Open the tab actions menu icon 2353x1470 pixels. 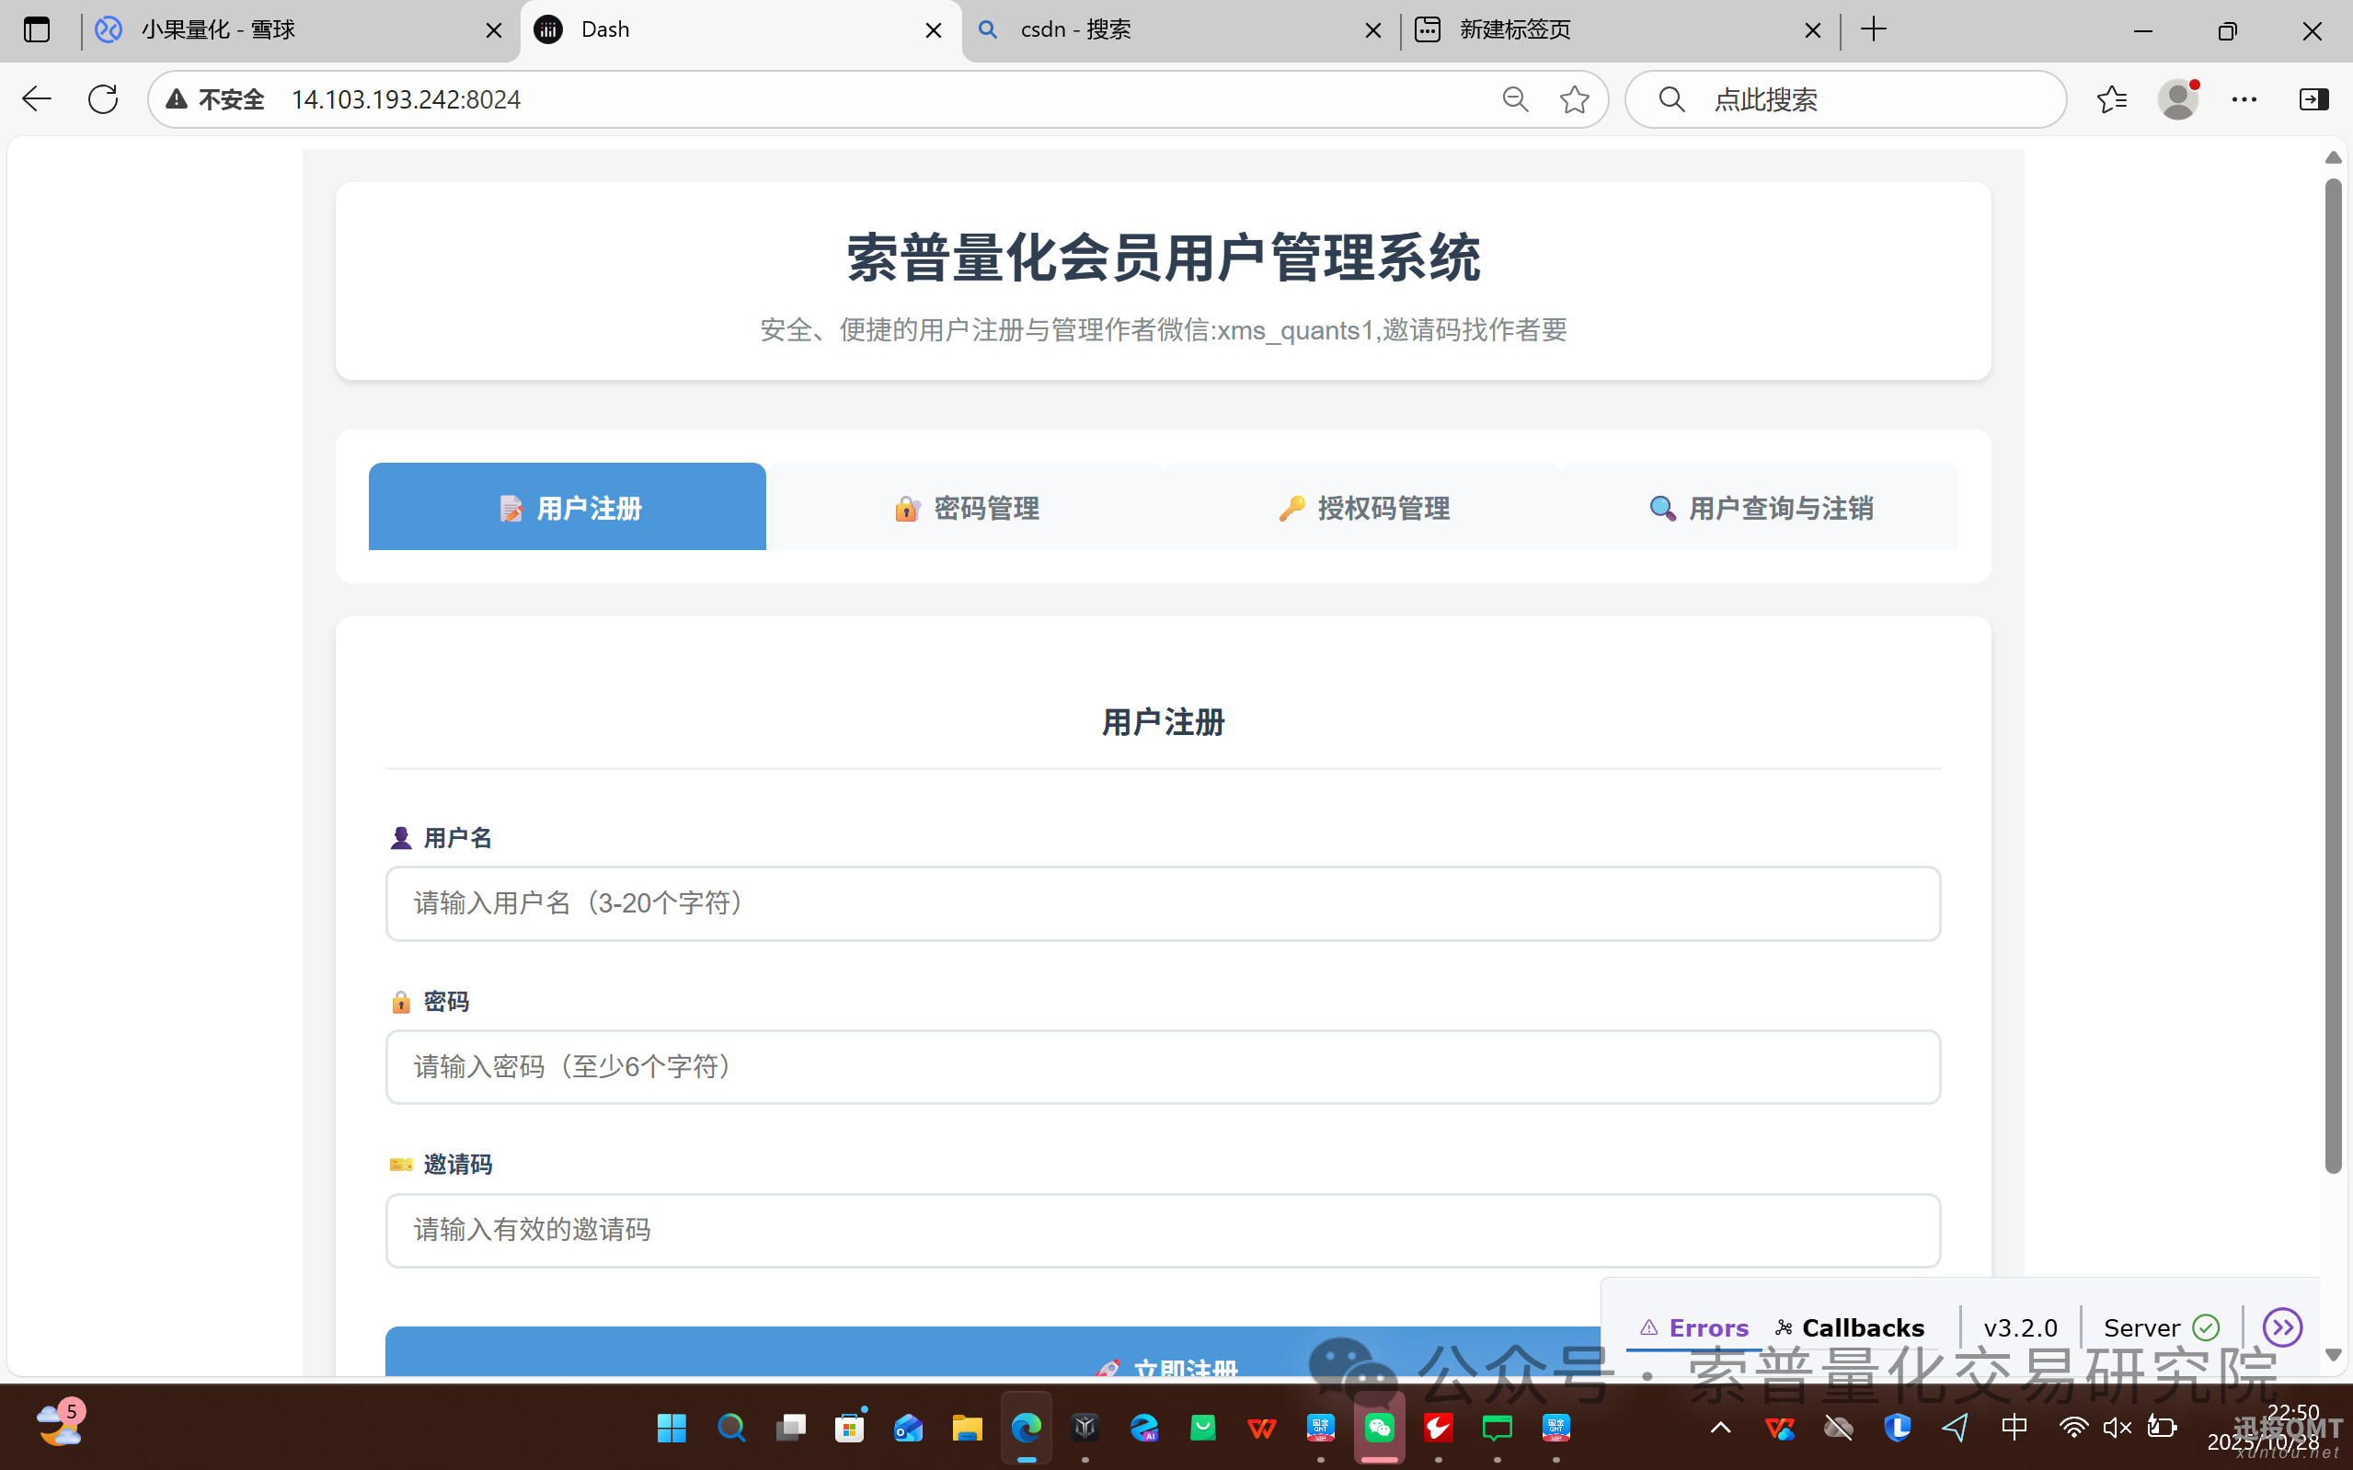37,30
